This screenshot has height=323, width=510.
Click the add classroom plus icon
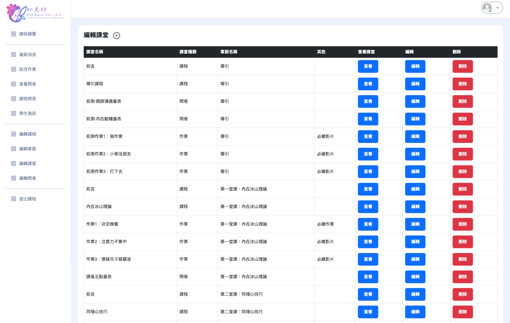click(x=117, y=36)
